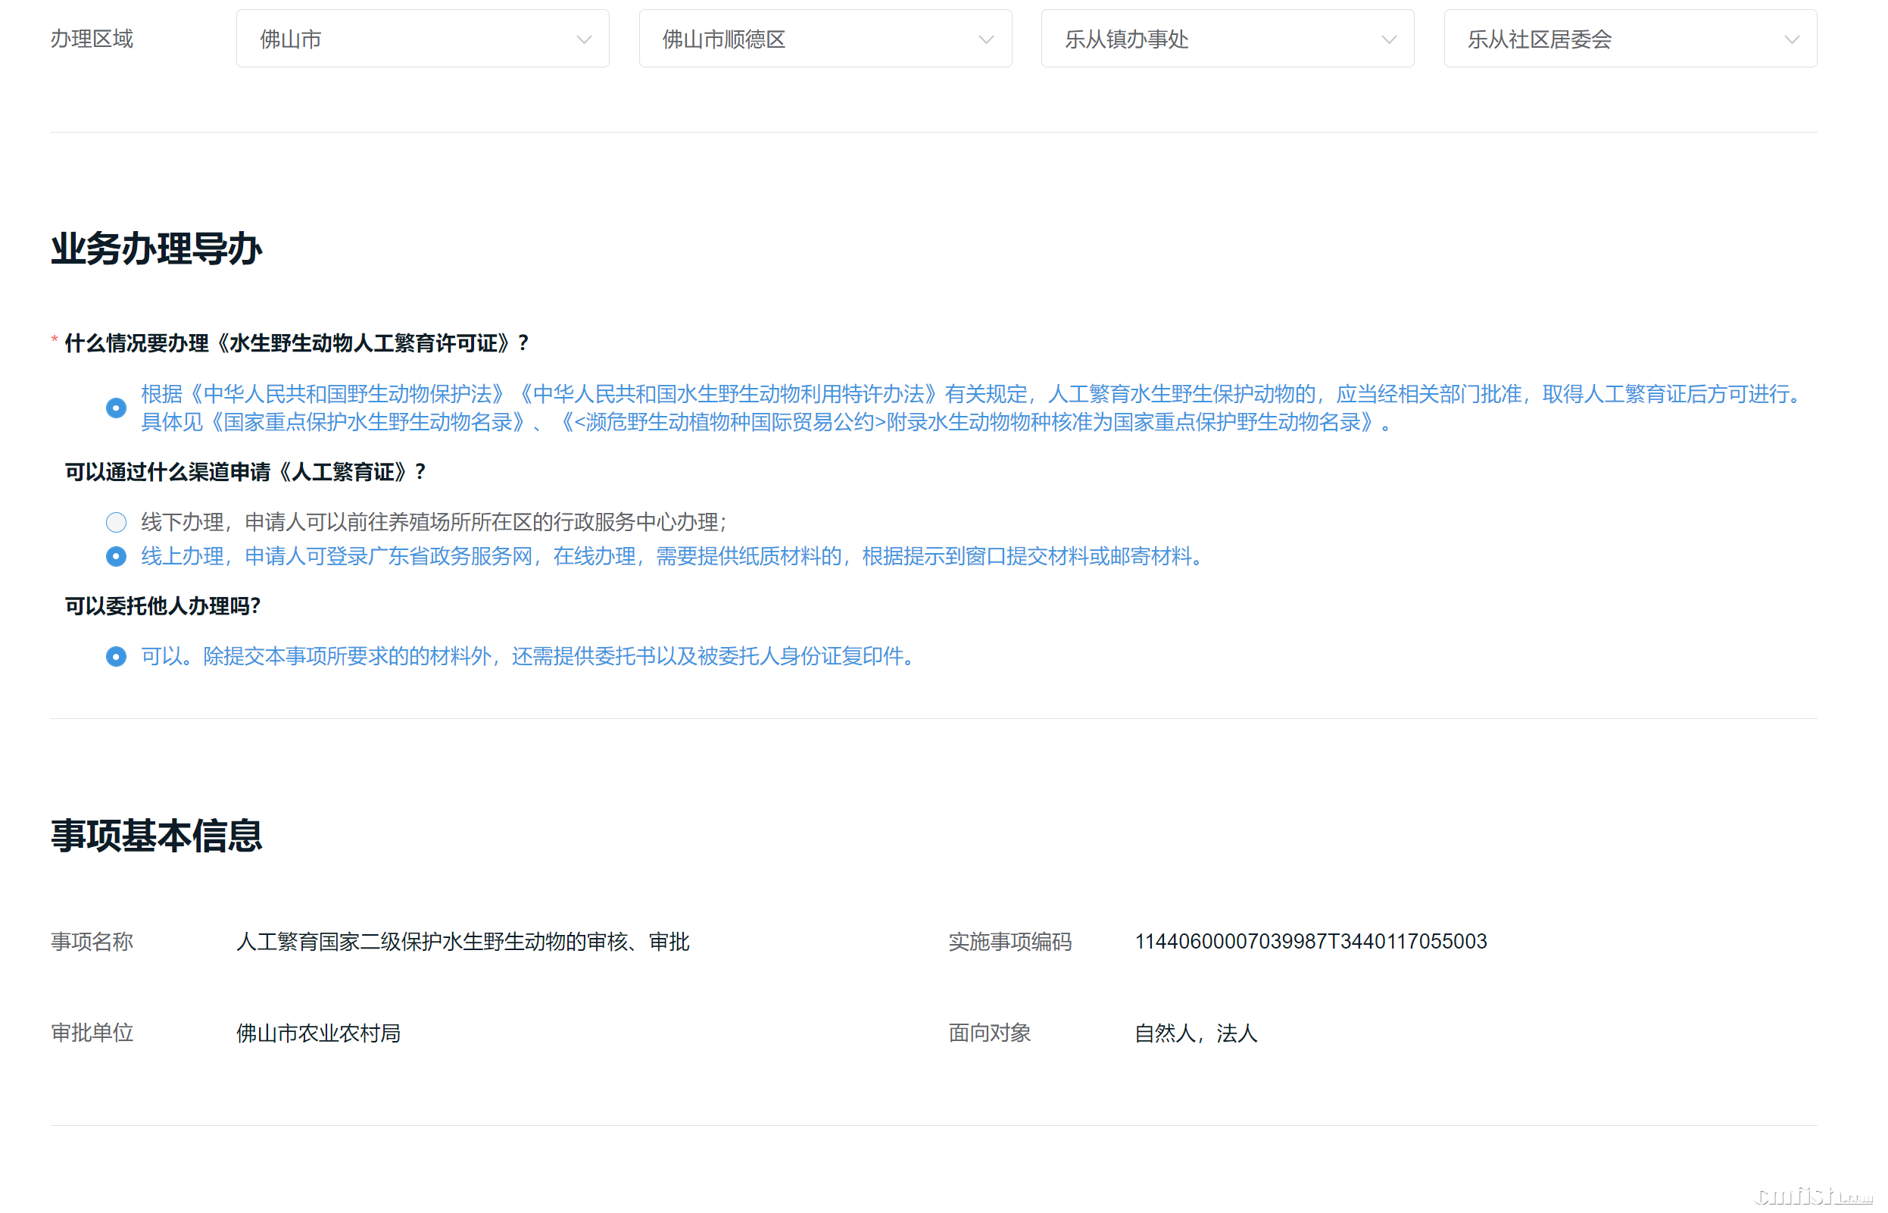Click chevron arrow in 佛山市 selector
Image resolution: width=1888 pixels, height=1213 pixels.
point(583,39)
